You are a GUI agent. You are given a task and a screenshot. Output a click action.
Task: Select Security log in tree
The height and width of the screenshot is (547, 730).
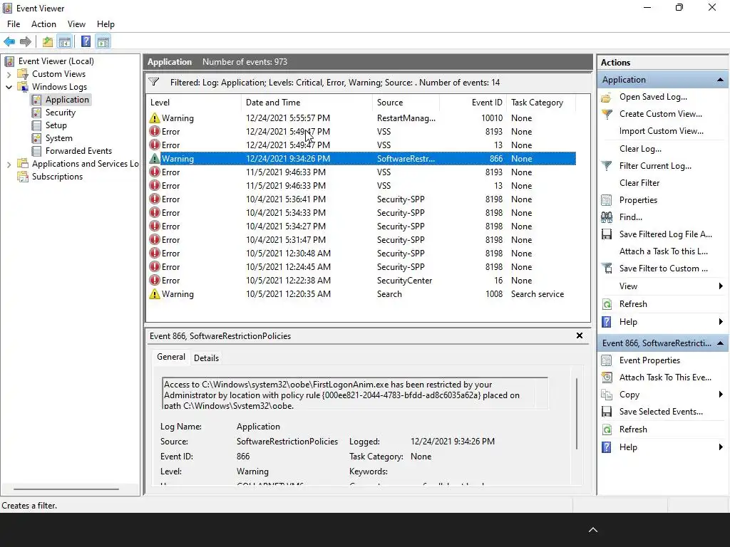61,113
